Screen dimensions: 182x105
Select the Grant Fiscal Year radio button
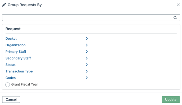pos(8,85)
